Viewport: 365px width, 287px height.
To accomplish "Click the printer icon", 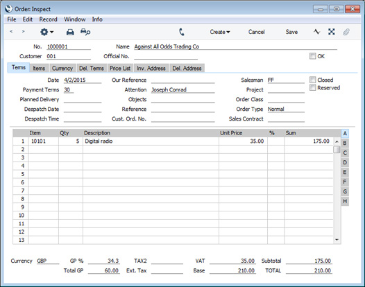I will coord(70,32).
